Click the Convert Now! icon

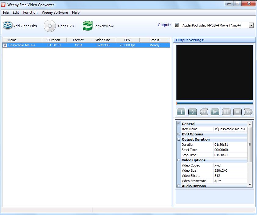pyautogui.click(x=87, y=26)
